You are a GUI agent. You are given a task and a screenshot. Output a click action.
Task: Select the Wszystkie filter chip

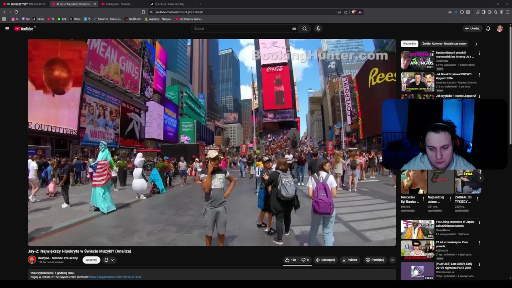coord(410,44)
